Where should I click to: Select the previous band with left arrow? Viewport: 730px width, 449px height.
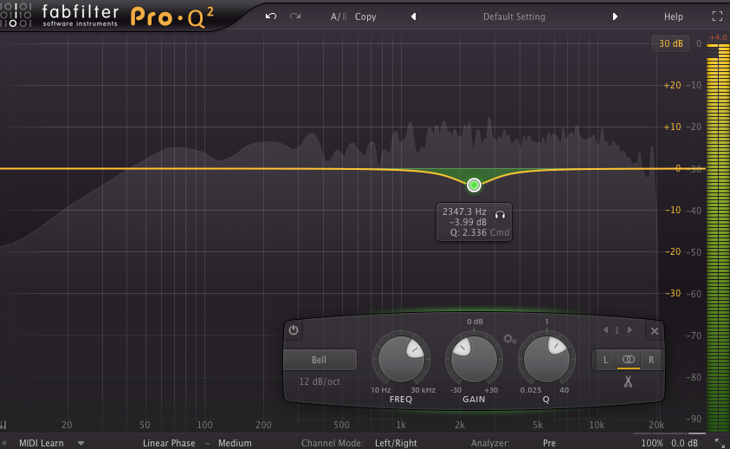[x=605, y=330]
